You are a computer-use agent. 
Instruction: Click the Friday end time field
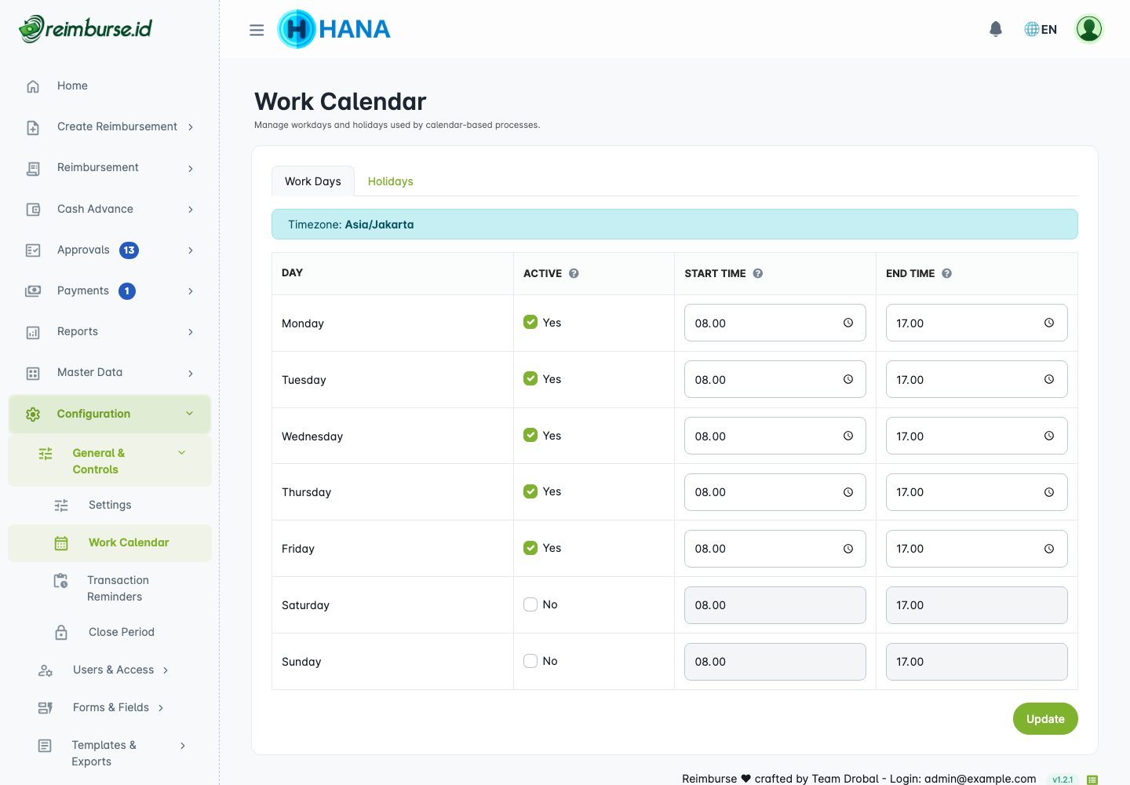[x=977, y=549]
